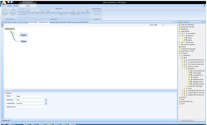Adjust the Zoom slider handle
The image size is (207, 125).
[x=163, y=25]
